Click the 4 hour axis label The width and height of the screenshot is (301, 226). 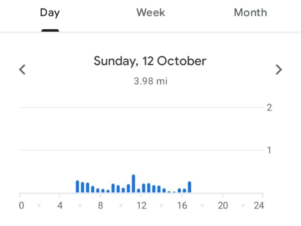[x=60, y=205]
